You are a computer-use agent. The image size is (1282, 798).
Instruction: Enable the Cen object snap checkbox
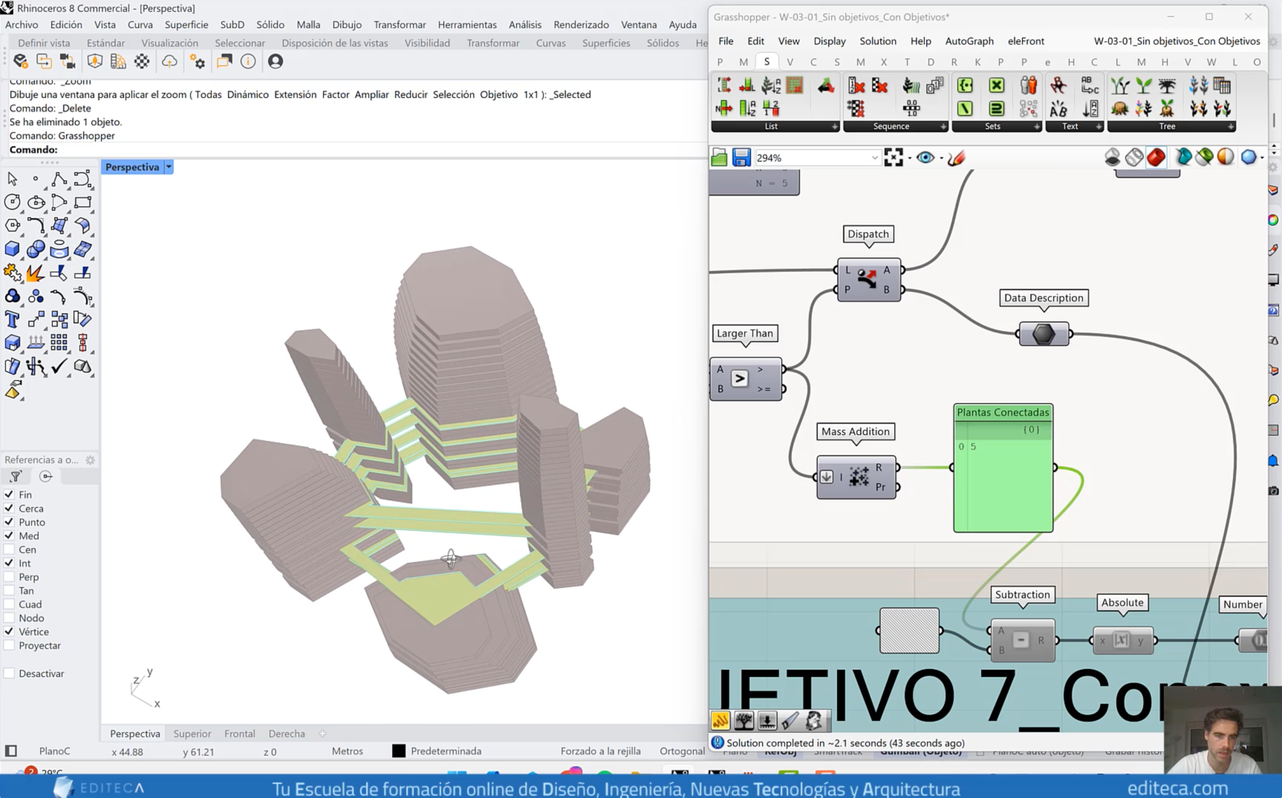[9, 549]
